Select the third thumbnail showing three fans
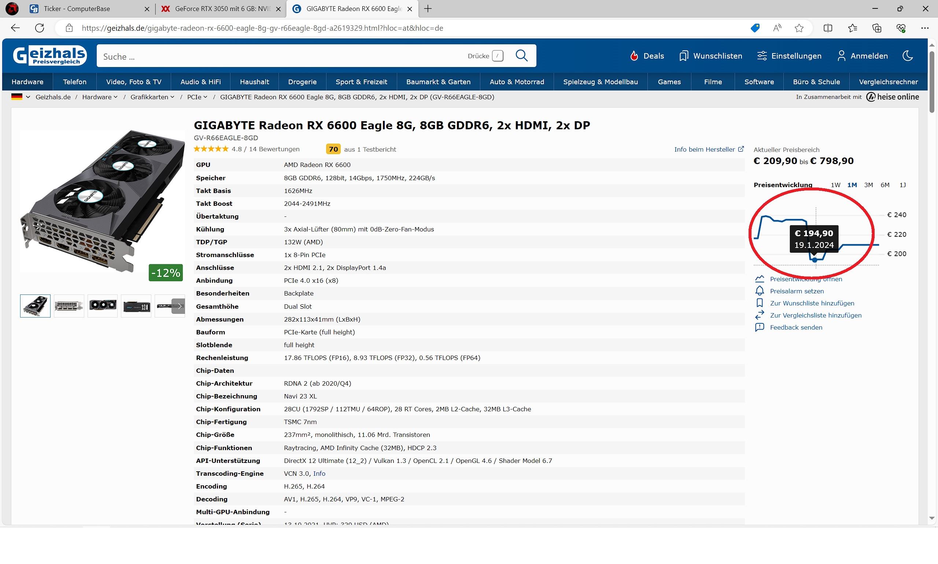This screenshot has height=564, width=938. point(103,306)
